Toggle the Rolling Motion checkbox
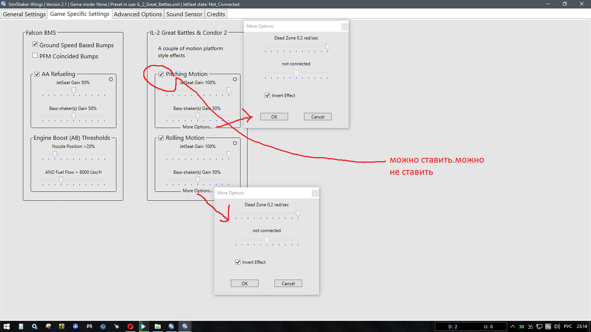This screenshot has width=591, height=332. pyautogui.click(x=161, y=138)
